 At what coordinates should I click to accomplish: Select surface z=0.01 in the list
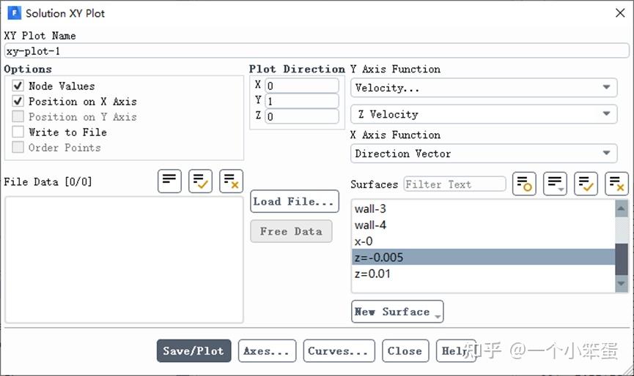tap(372, 274)
